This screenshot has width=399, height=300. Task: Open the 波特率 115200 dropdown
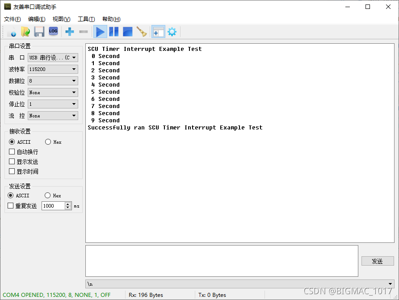[53, 69]
